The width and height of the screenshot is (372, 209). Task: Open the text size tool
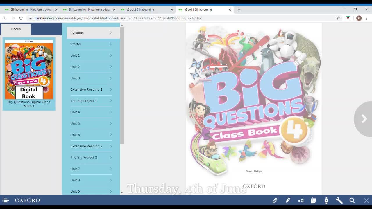point(301,200)
